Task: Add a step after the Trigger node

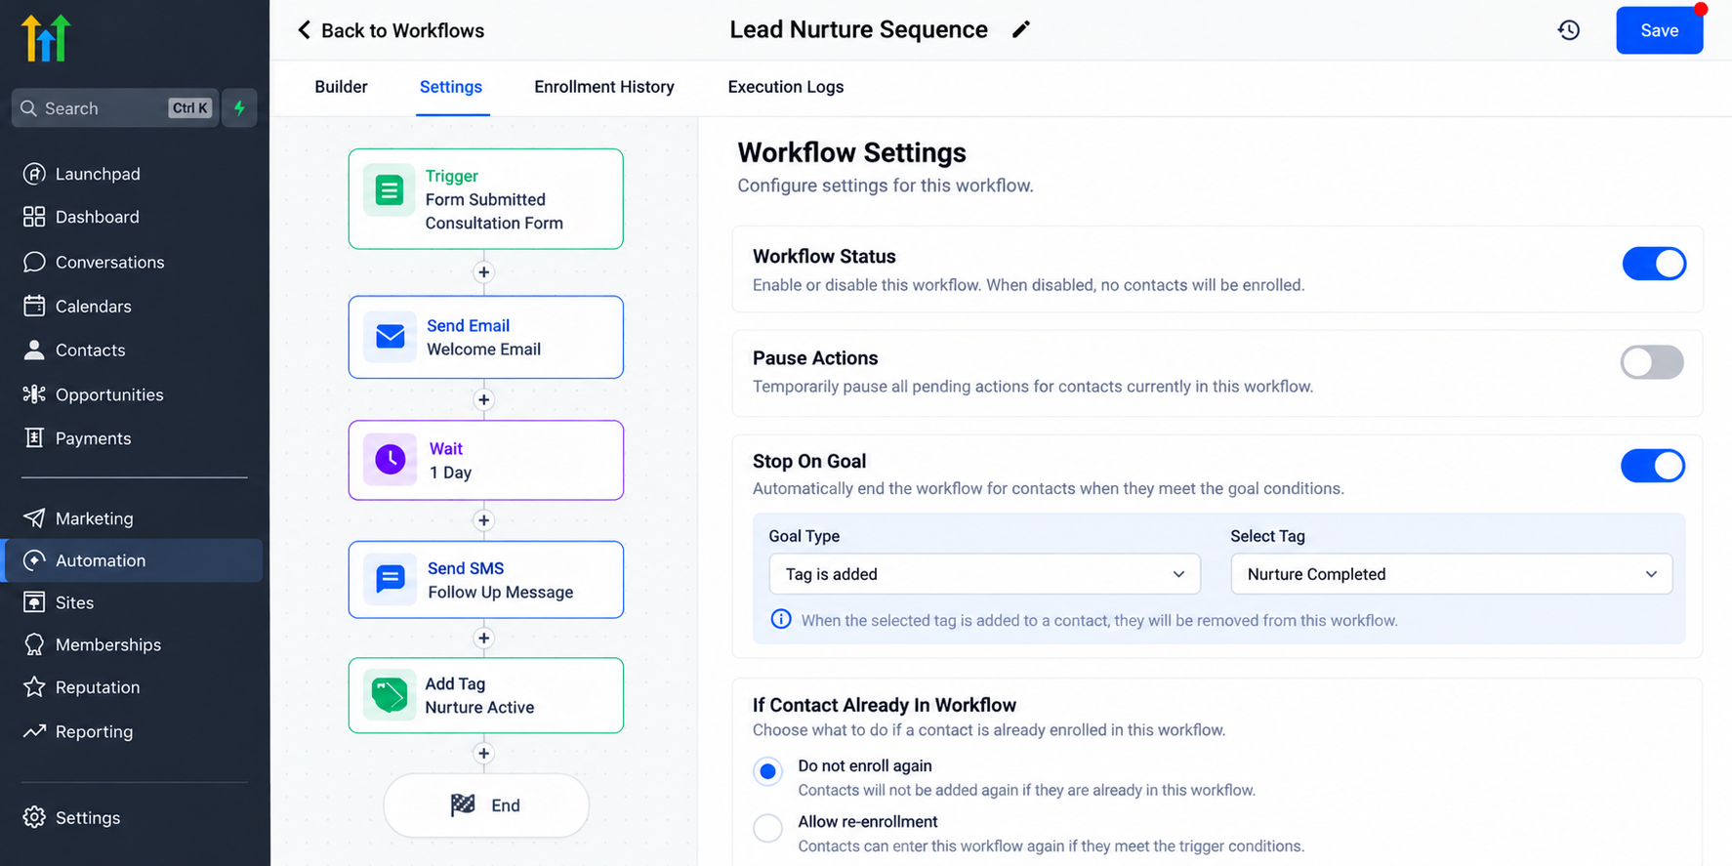Action: point(483,272)
